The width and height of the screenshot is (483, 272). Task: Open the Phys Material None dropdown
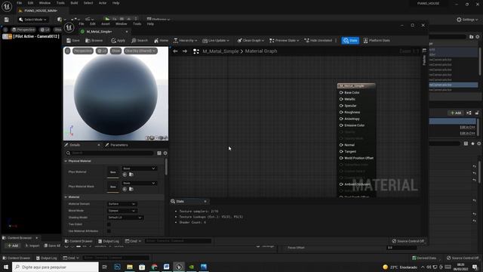click(139, 168)
